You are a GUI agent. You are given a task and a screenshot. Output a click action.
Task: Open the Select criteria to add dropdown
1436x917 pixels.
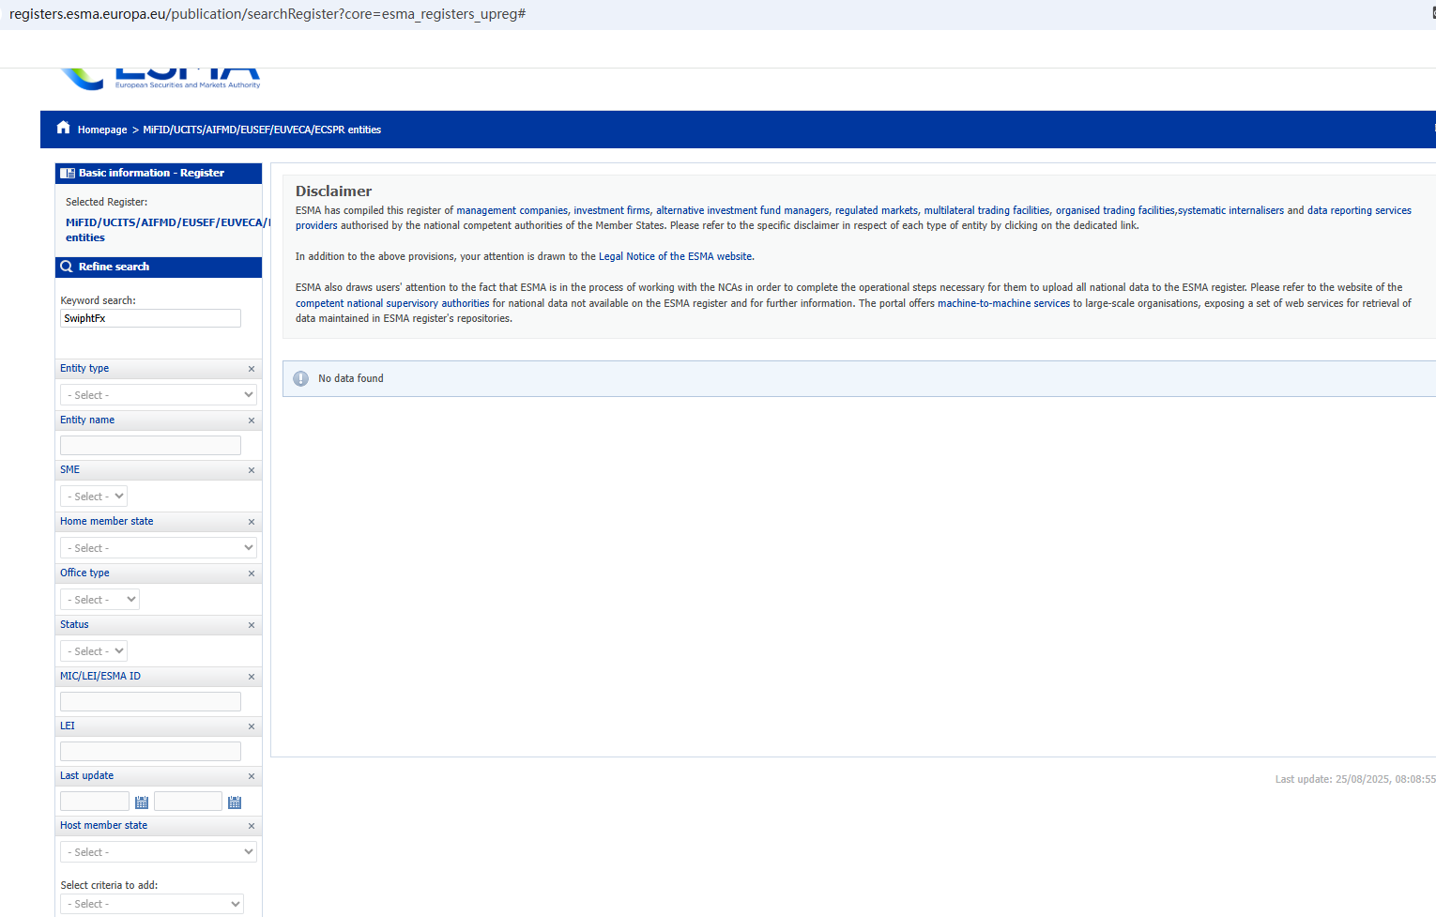click(x=152, y=904)
